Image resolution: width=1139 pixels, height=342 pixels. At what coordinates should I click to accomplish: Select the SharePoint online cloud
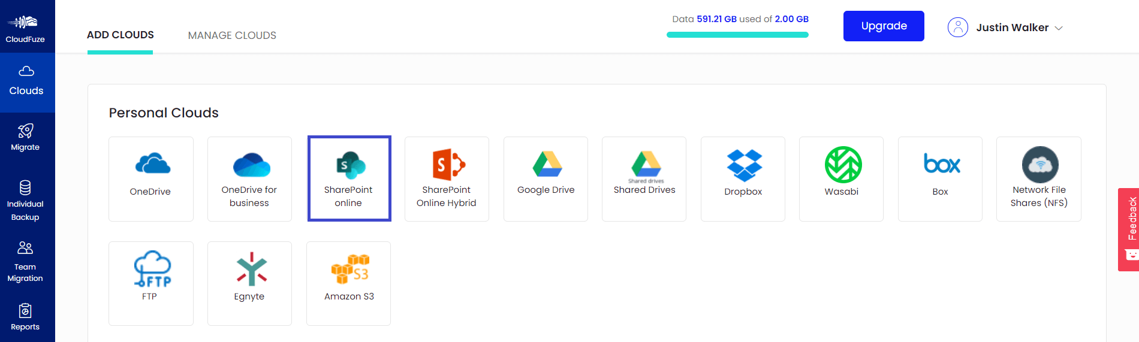pos(349,178)
